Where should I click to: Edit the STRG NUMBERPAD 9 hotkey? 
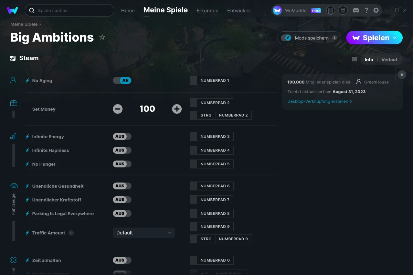(x=221, y=239)
